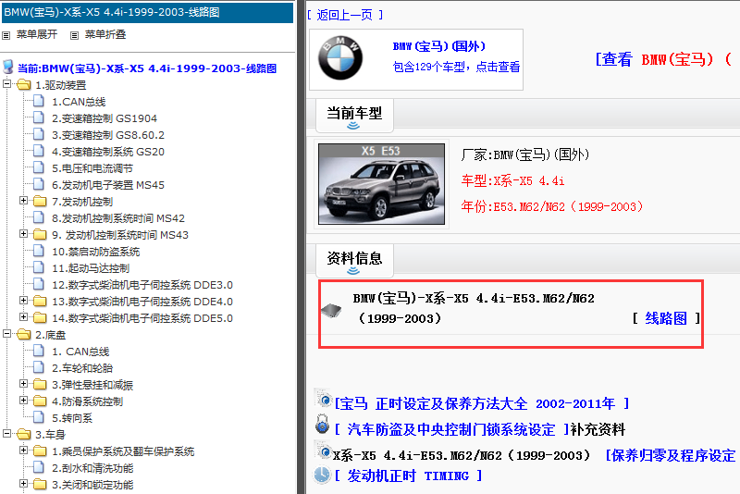Click folder icon of 9.发动机控制系统时间 MS43
740x494 pixels.
40,234
